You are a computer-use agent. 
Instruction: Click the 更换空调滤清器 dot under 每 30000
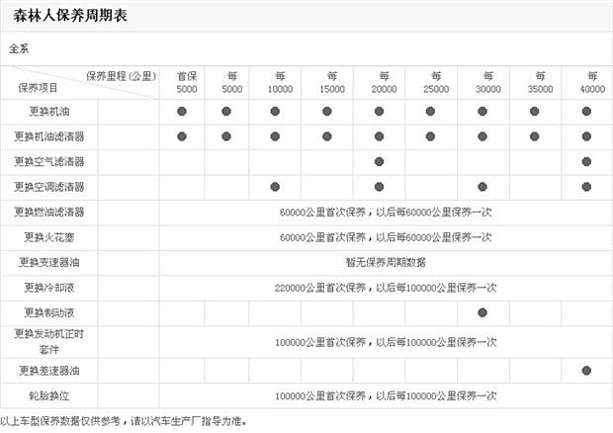click(482, 187)
